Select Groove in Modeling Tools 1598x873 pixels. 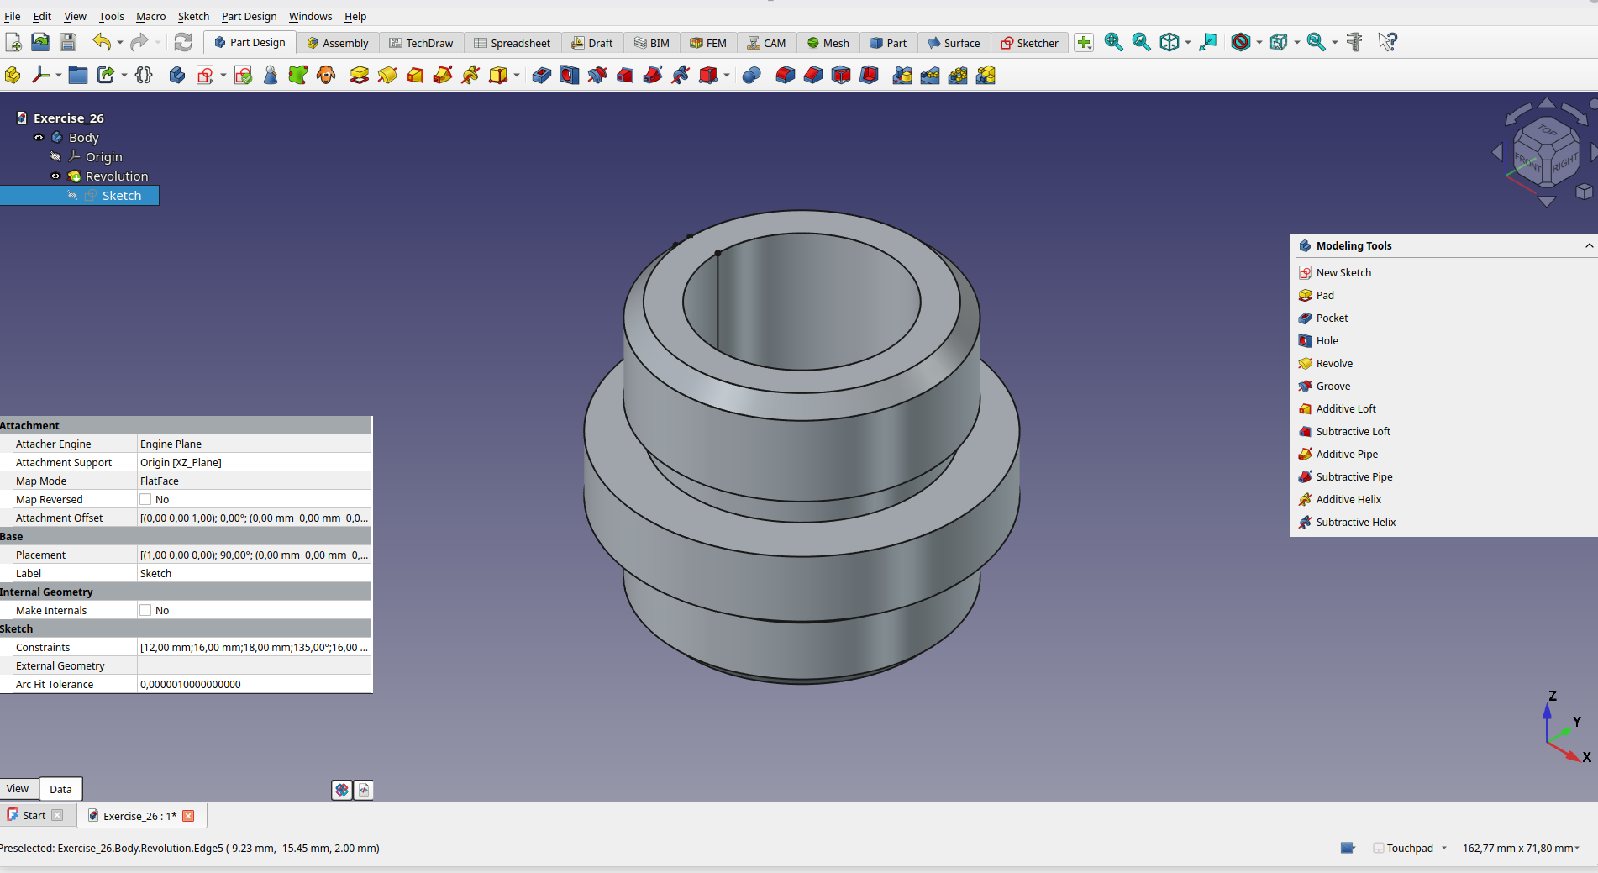1333,387
